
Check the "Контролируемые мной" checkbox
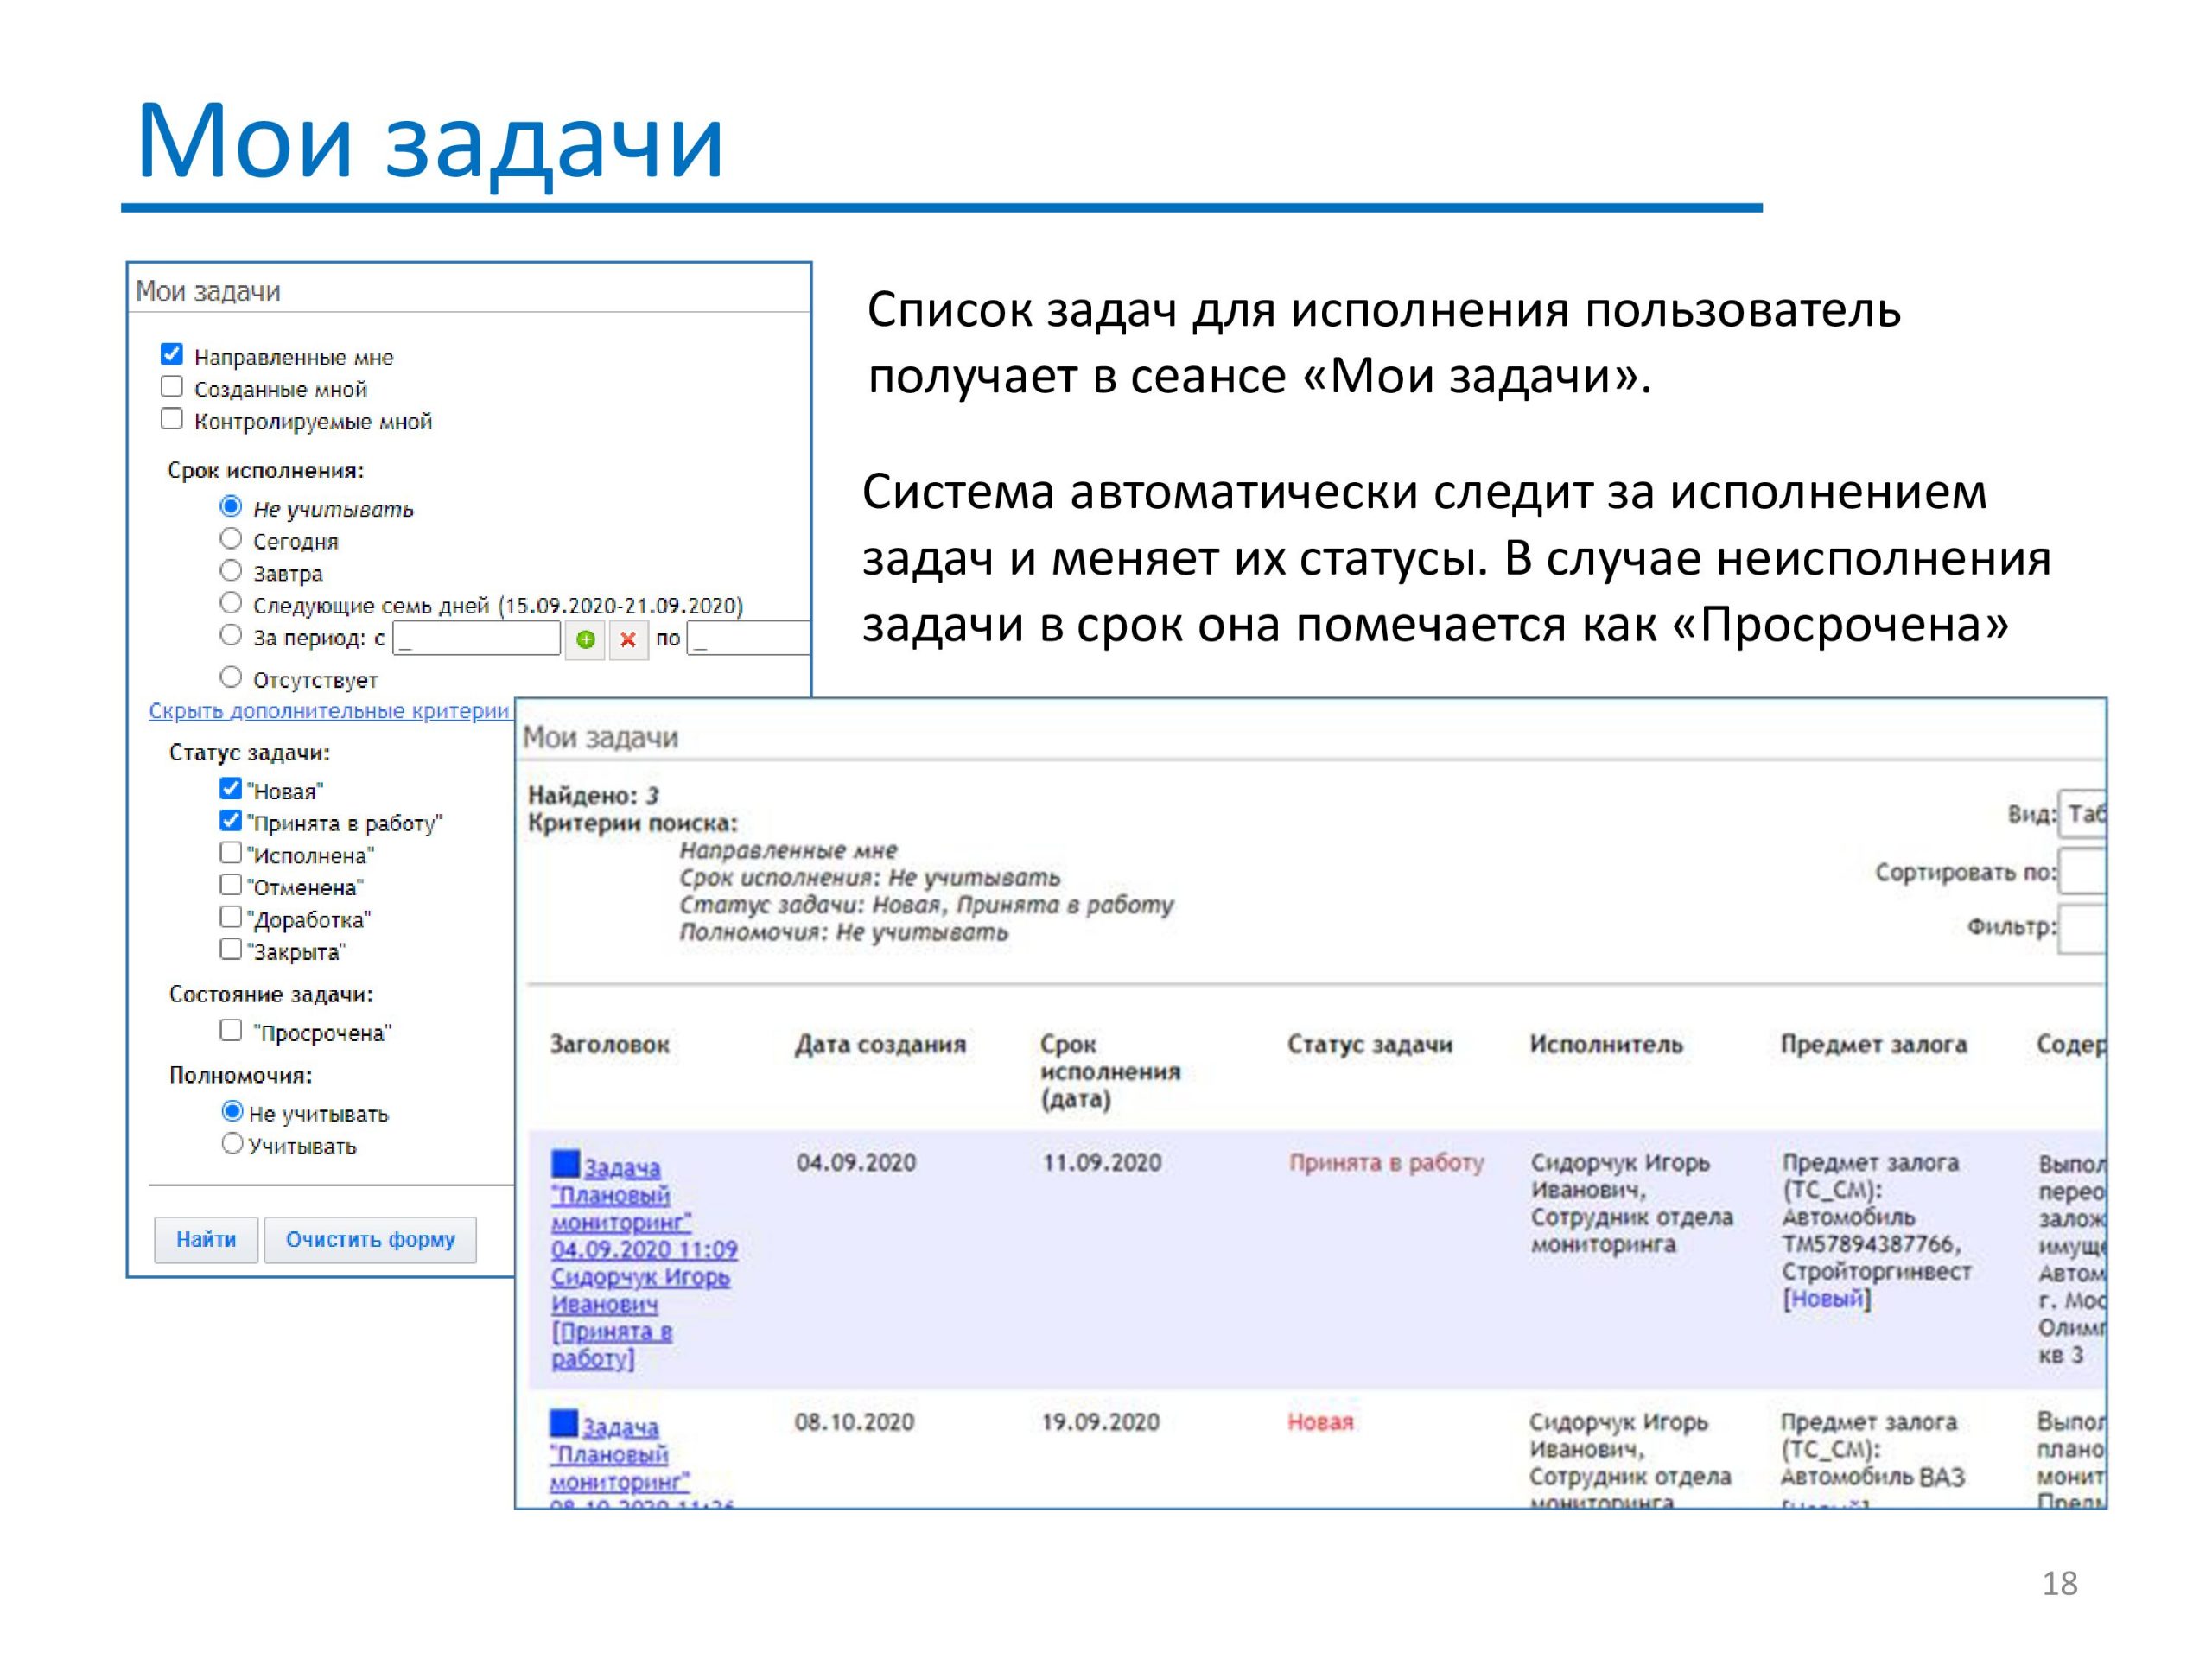point(172,418)
